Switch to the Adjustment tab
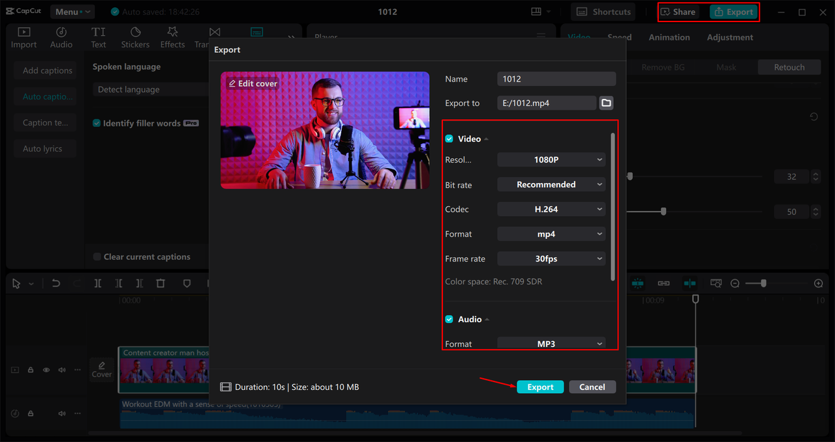The image size is (835, 442). [730, 37]
